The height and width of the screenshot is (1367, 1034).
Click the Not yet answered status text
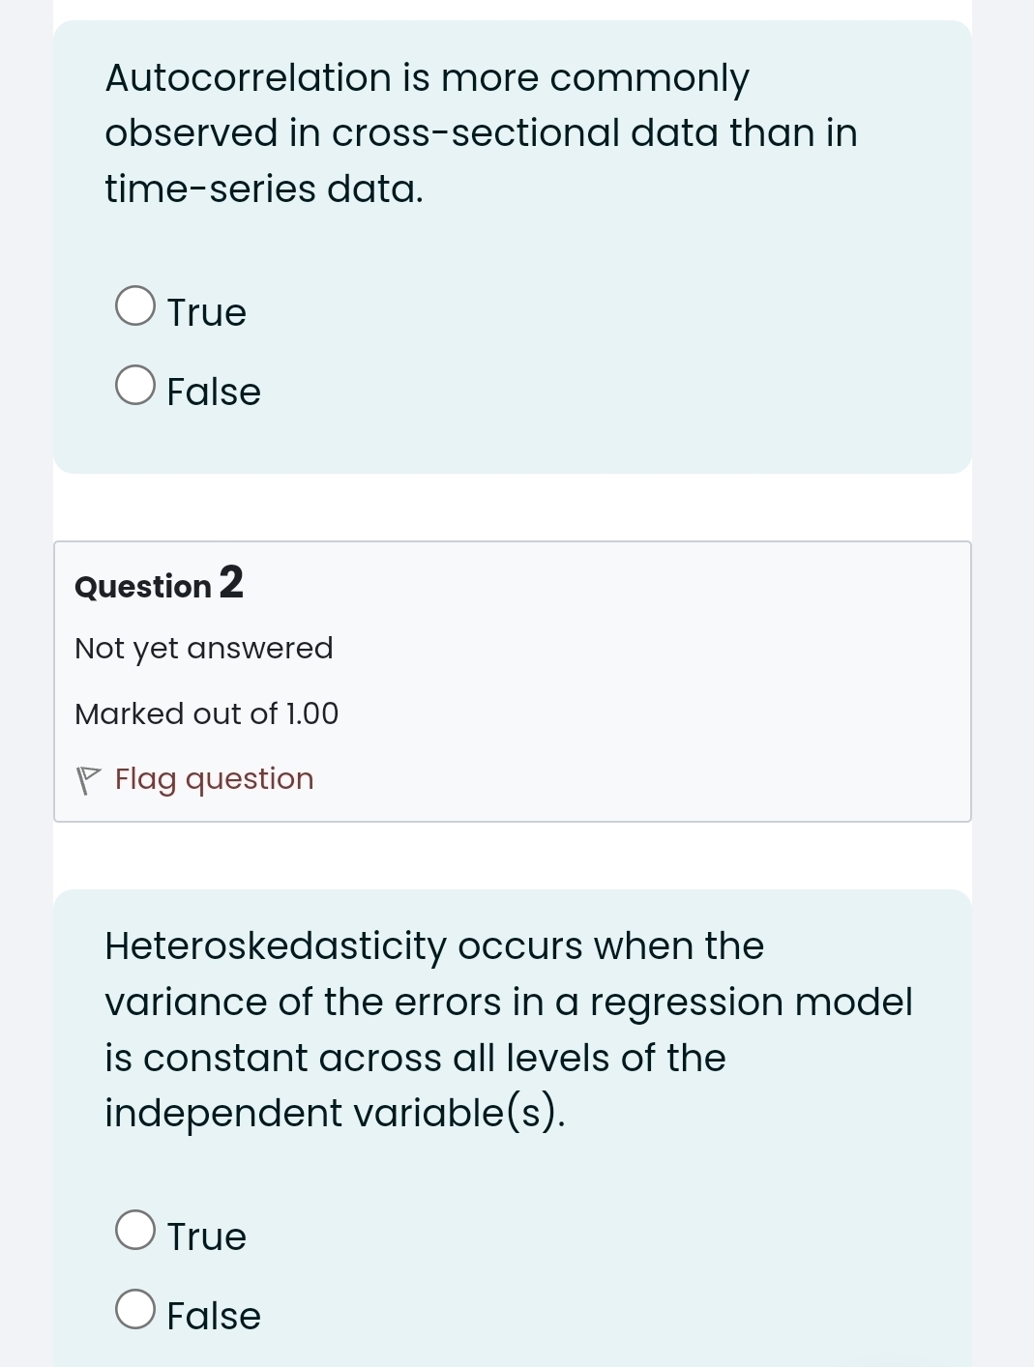[x=204, y=648]
